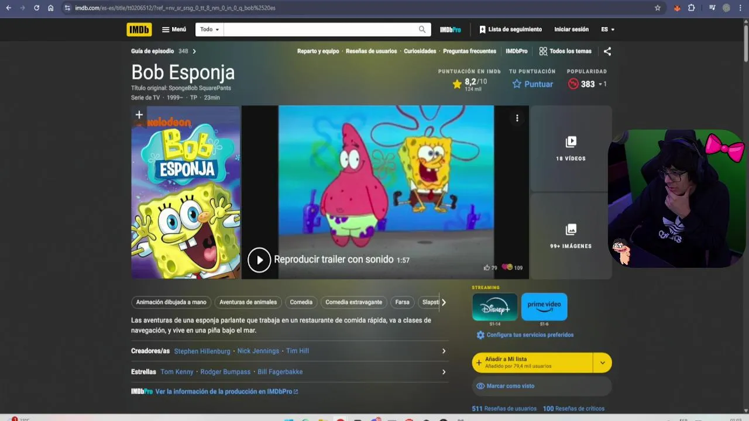Go to Reseñas de usuarios section

371,51
